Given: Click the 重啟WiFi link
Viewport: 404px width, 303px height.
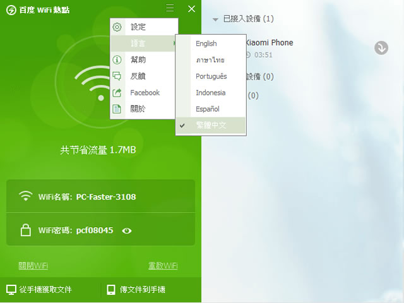Looking at the screenshot, I should [x=163, y=266].
